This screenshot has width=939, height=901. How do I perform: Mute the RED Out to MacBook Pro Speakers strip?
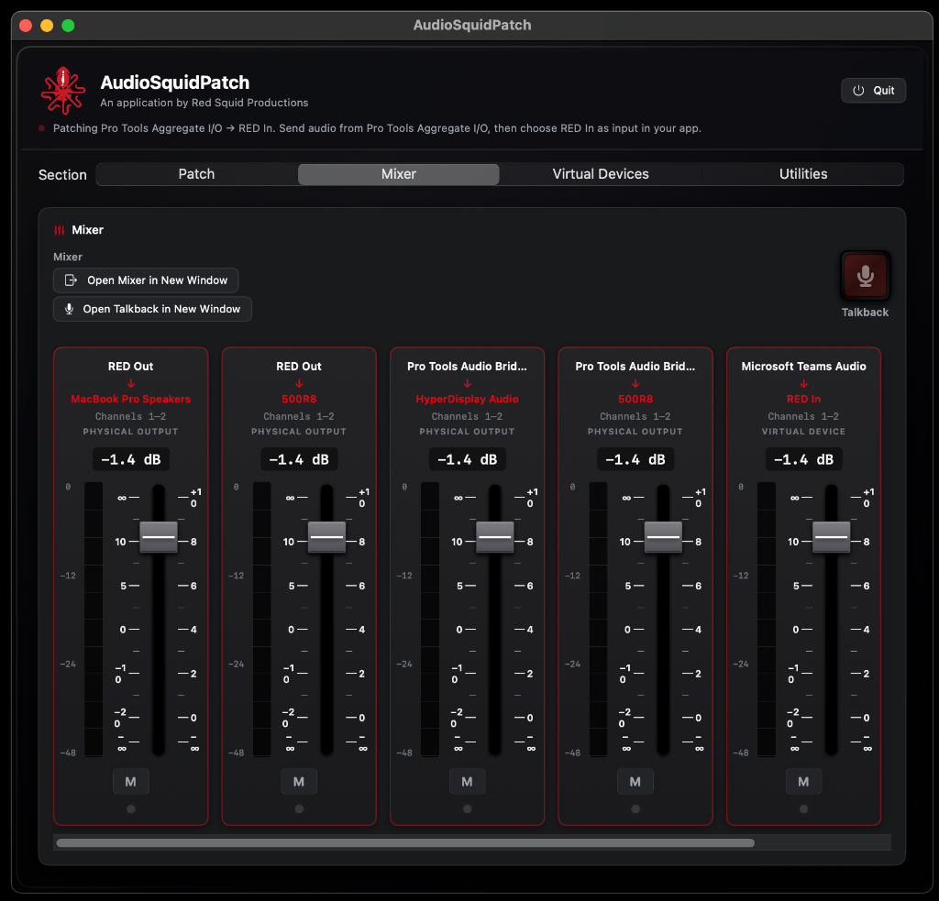tap(130, 781)
